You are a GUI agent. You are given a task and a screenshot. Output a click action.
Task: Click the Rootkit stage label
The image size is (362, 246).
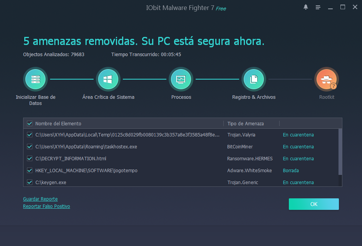click(327, 97)
